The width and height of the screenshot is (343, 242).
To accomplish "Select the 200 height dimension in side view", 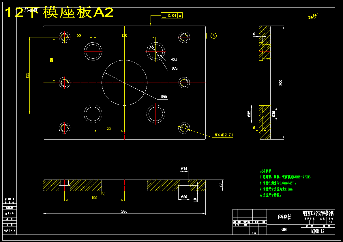I will pos(281,83).
